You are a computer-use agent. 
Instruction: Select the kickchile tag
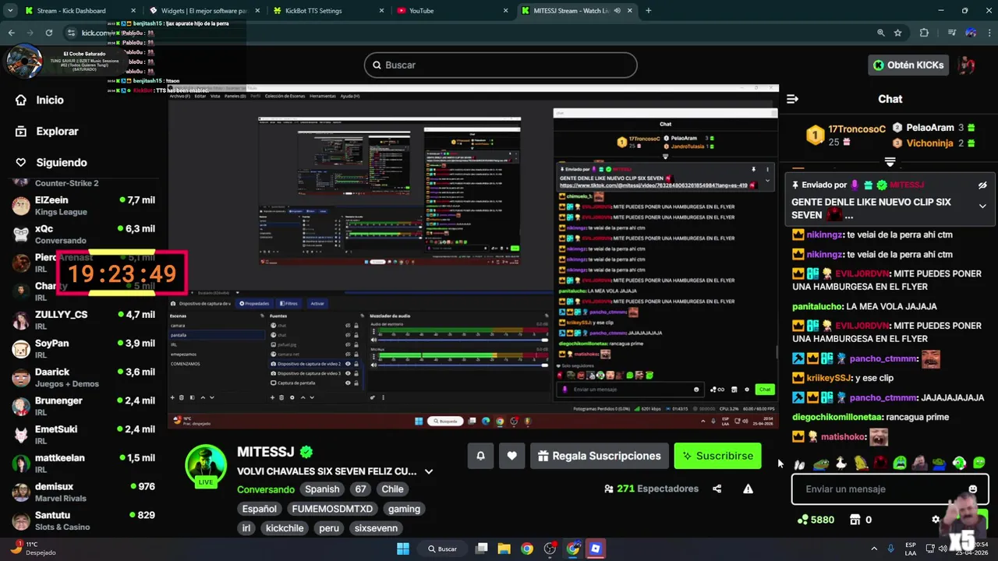coord(284,528)
